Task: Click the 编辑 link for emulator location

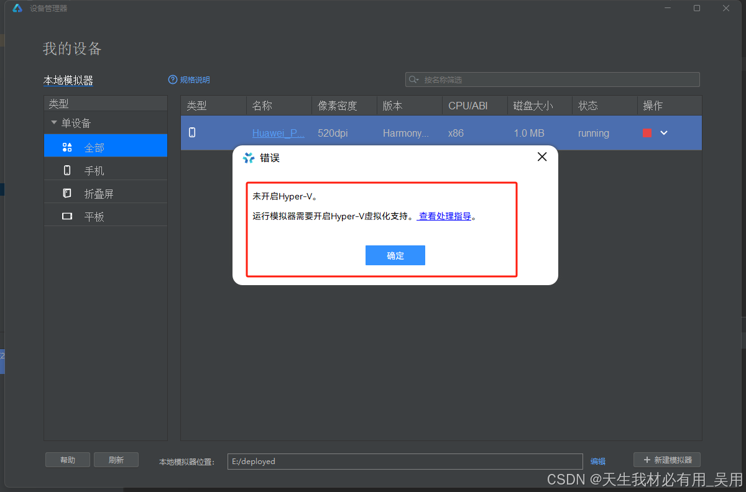Action: (x=598, y=462)
